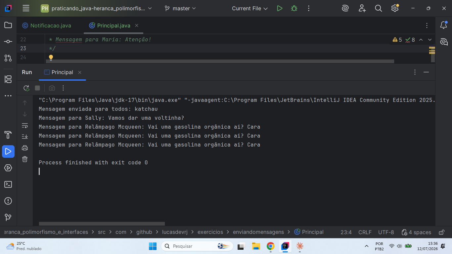Open the Problems tool window

point(8,201)
